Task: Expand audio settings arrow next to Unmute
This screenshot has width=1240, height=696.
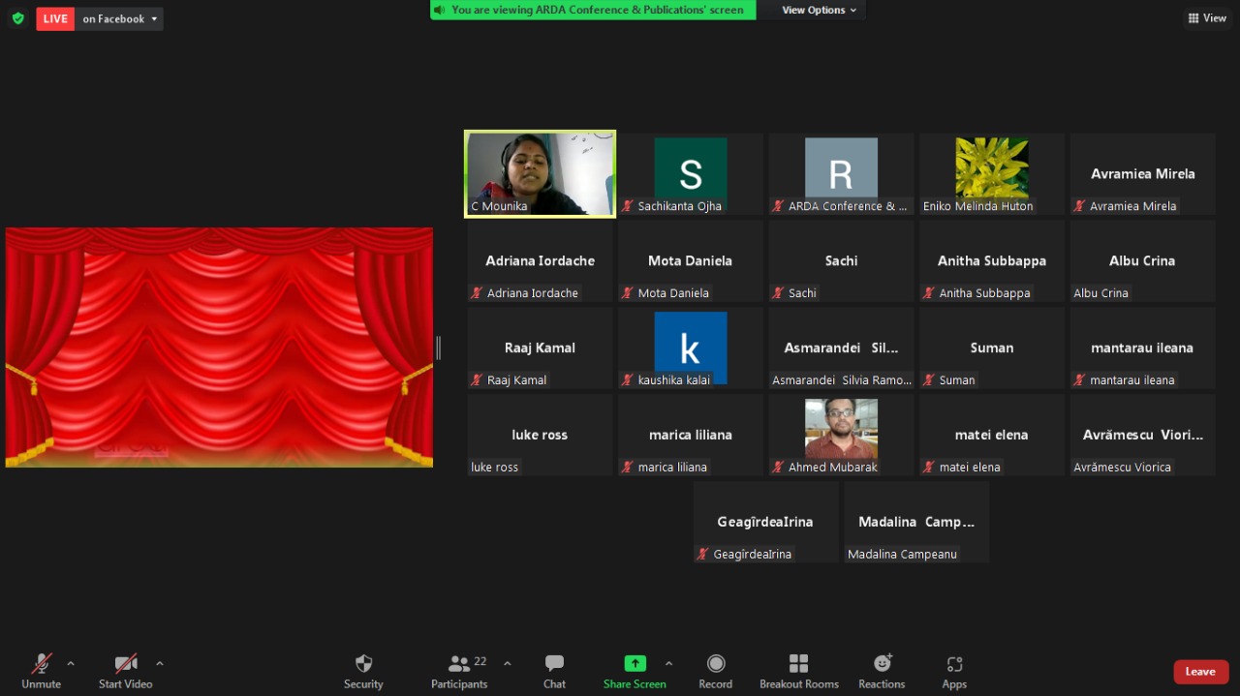Action: pos(71,664)
